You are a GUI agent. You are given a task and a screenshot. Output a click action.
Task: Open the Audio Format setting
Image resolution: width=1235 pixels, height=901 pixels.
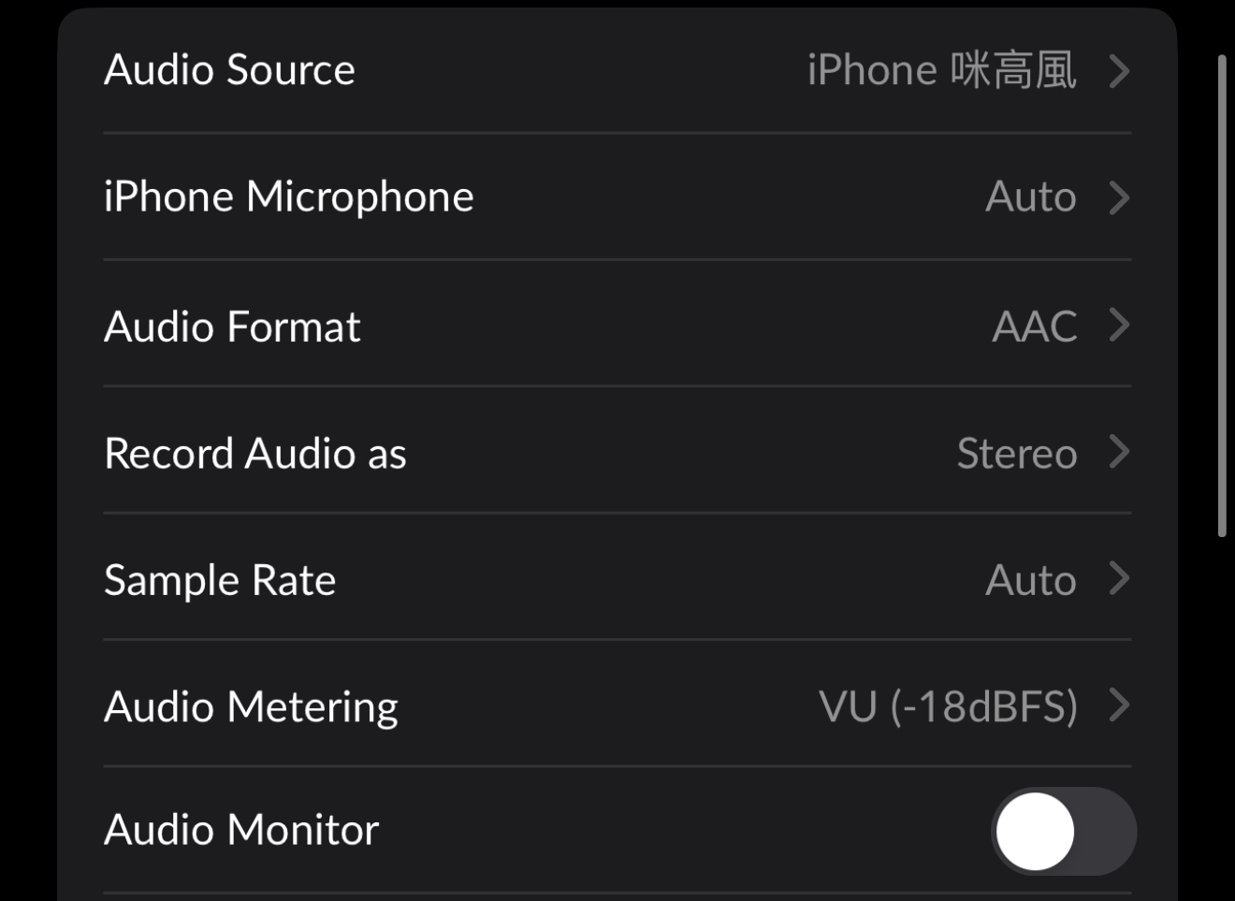(x=617, y=324)
